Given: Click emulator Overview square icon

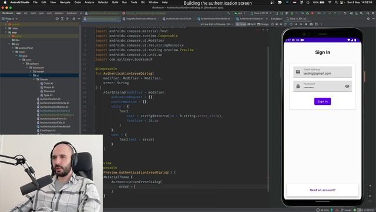Looking at the screenshot, I should pyautogui.click(x=306, y=24).
